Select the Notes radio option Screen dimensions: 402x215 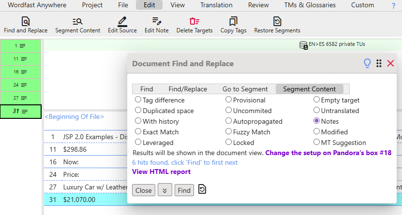click(x=316, y=121)
